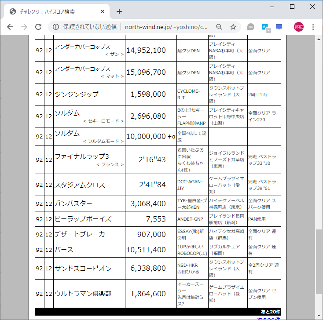Image resolution: width=323 pixels, height=320 pixels.
Task: Click the あと20件 footer text
Action: 270,312
